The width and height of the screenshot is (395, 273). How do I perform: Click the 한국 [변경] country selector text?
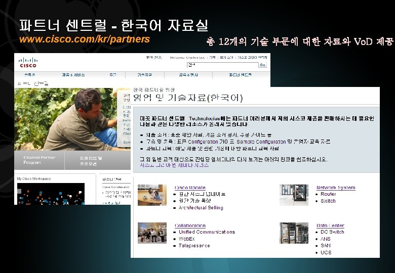click(154, 57)
